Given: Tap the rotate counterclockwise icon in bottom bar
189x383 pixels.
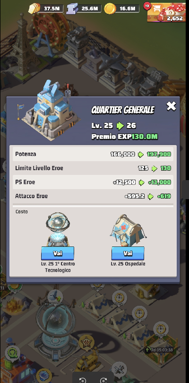Looking at the screenshot, I should click(x=83, y=380).
